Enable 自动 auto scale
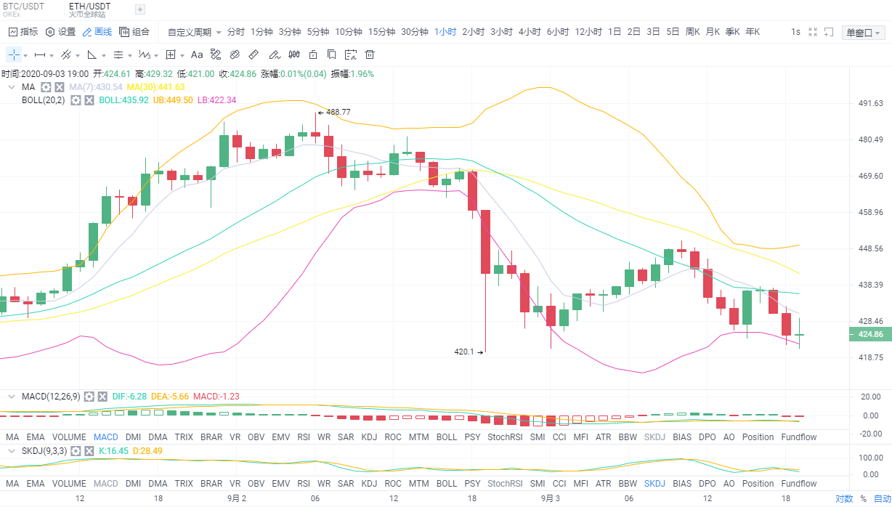Viewport: 892px width, 507px height. click(x=882, y=499)
